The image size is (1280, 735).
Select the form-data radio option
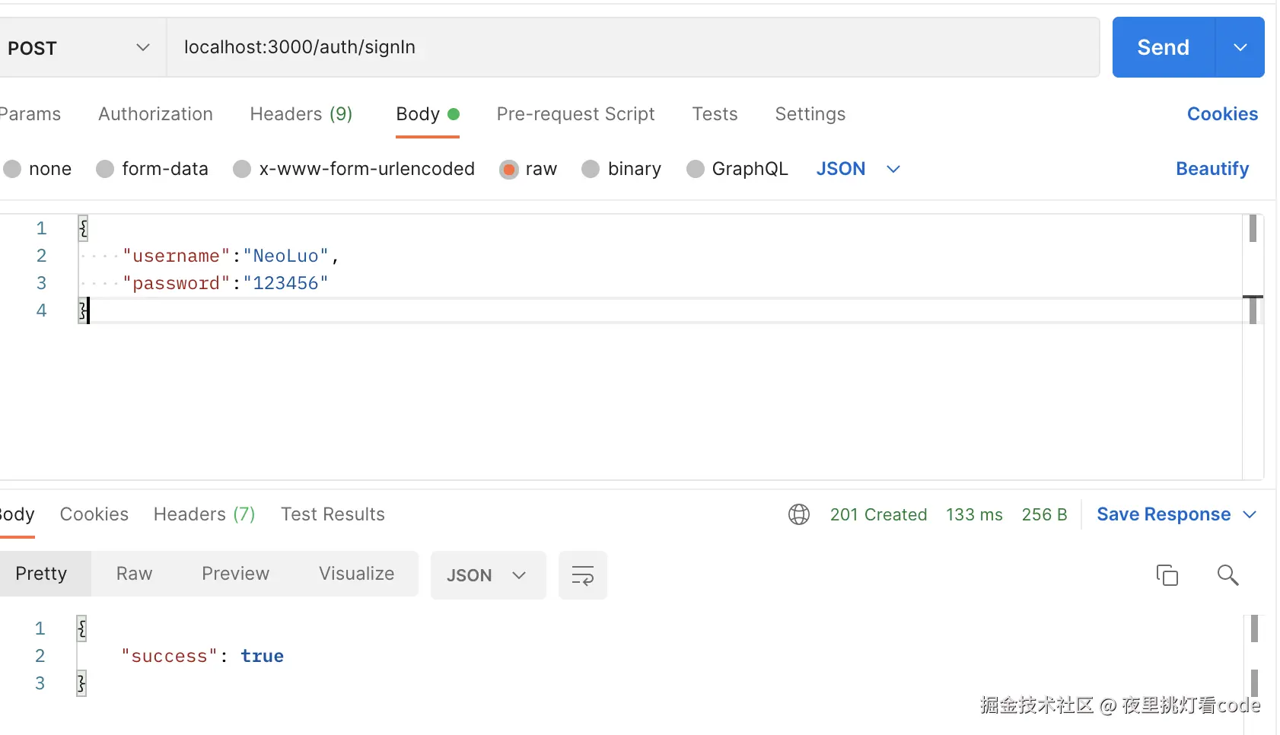[105, 169]
